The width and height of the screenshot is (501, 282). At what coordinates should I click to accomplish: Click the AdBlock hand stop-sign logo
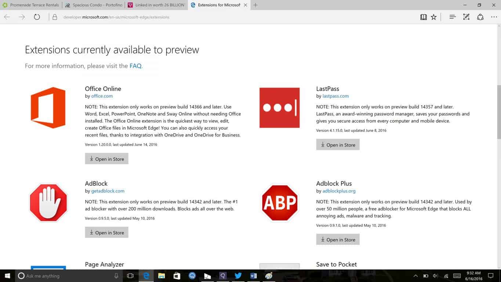pos(48,203)
